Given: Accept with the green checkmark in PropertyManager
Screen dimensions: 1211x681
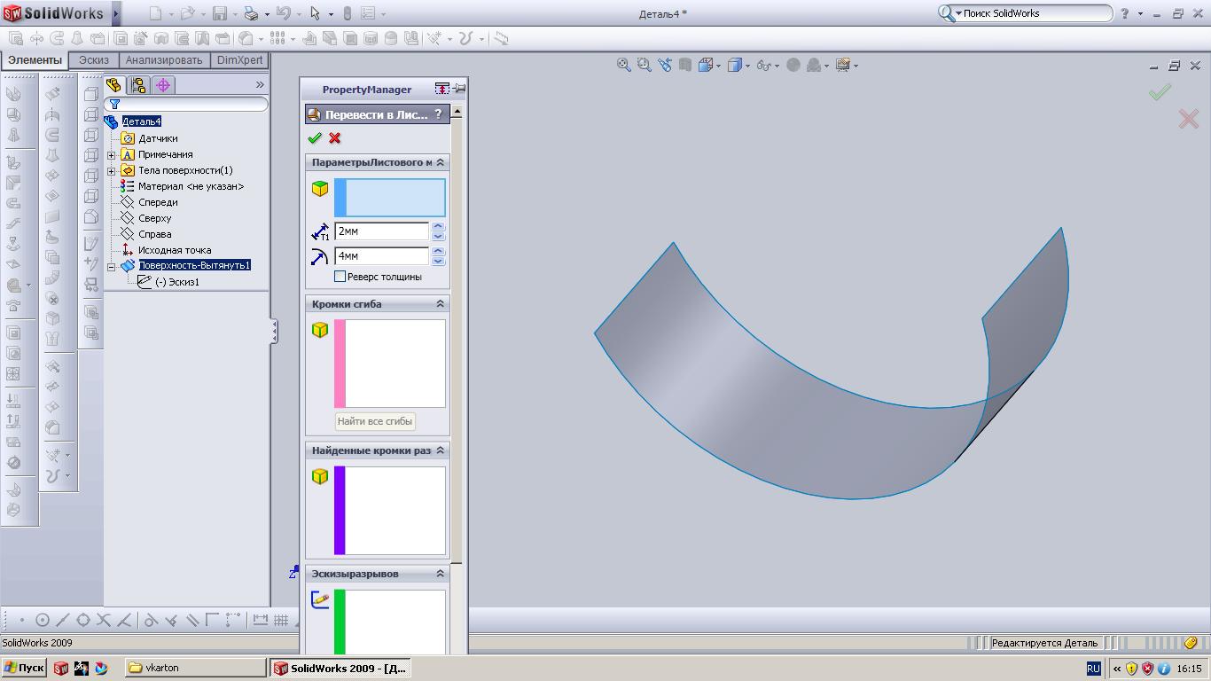Looking at the screenshot, I should click(x=314, y=138).
